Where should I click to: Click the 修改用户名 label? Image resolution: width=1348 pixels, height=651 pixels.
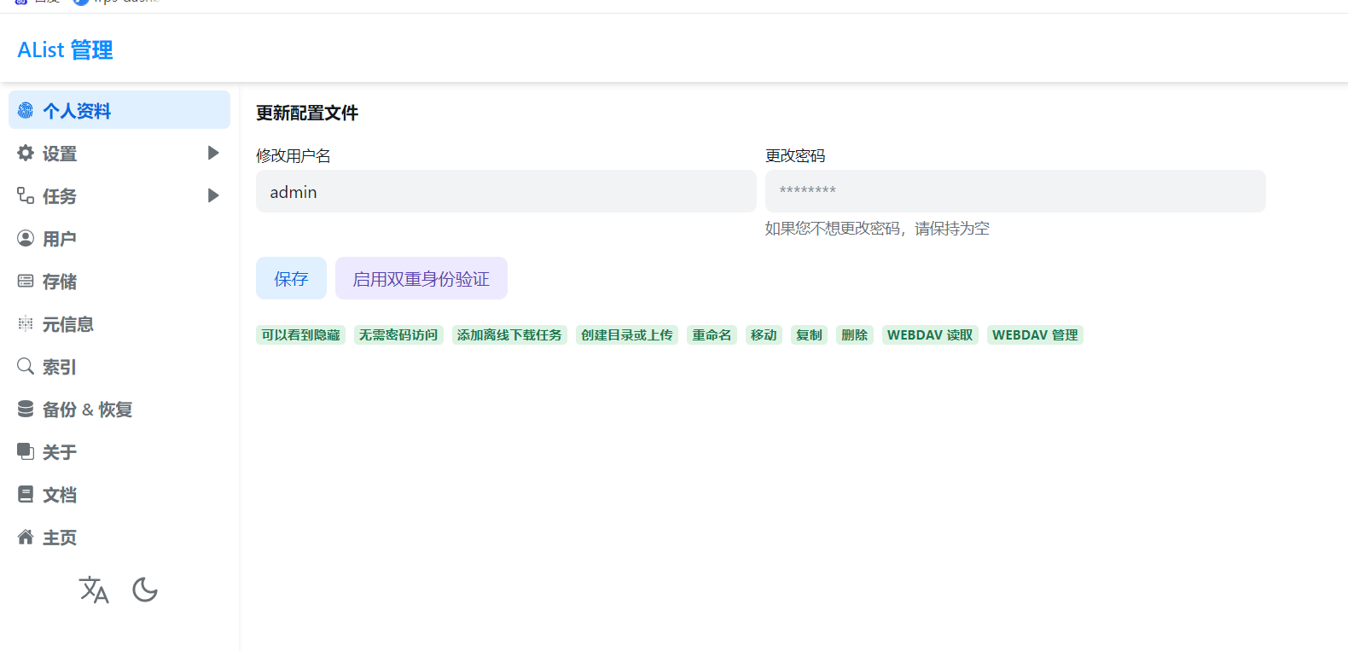(x=293, y=155)
